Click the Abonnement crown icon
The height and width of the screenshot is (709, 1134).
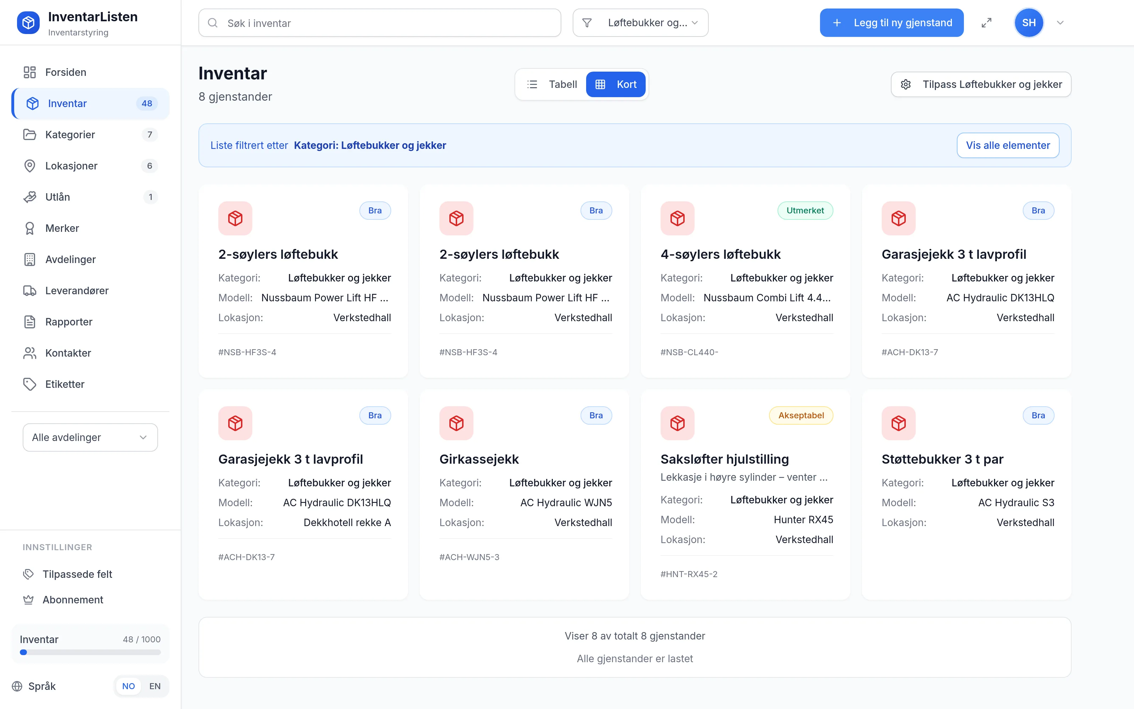tap(29, 600)
